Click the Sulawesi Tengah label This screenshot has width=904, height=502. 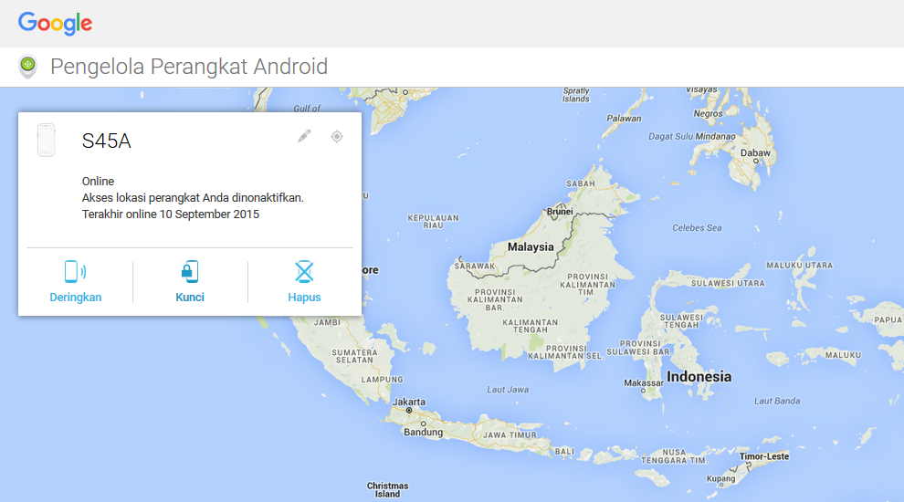(681, 321)
